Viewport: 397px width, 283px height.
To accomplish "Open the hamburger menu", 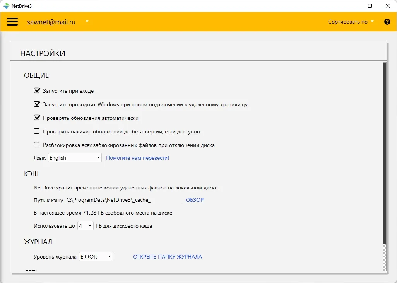I will point(12,22).
